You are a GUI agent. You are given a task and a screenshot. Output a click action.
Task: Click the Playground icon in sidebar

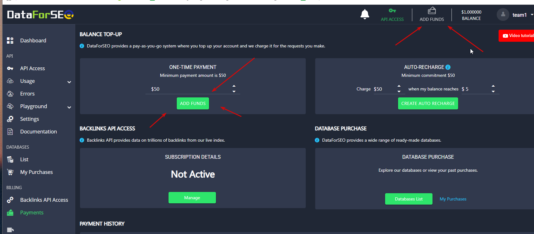pyautogui.click(x=10, y=106)
